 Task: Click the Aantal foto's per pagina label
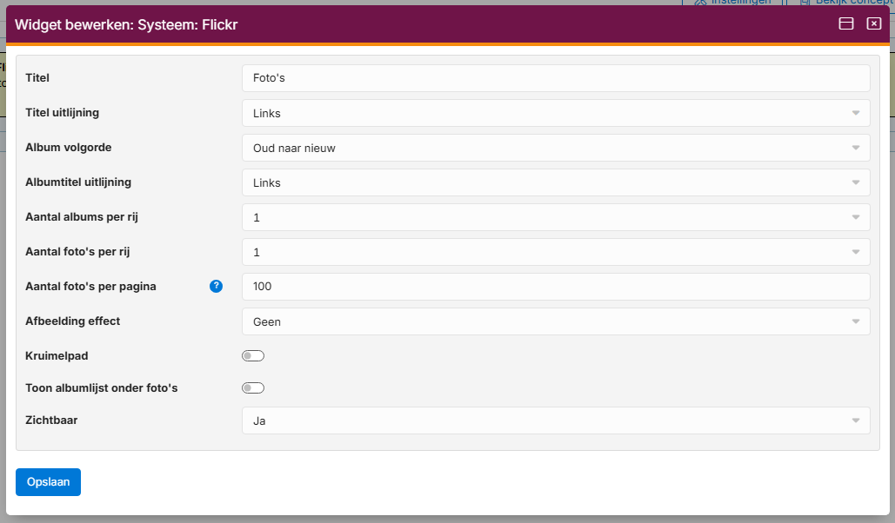pos(90,287)
